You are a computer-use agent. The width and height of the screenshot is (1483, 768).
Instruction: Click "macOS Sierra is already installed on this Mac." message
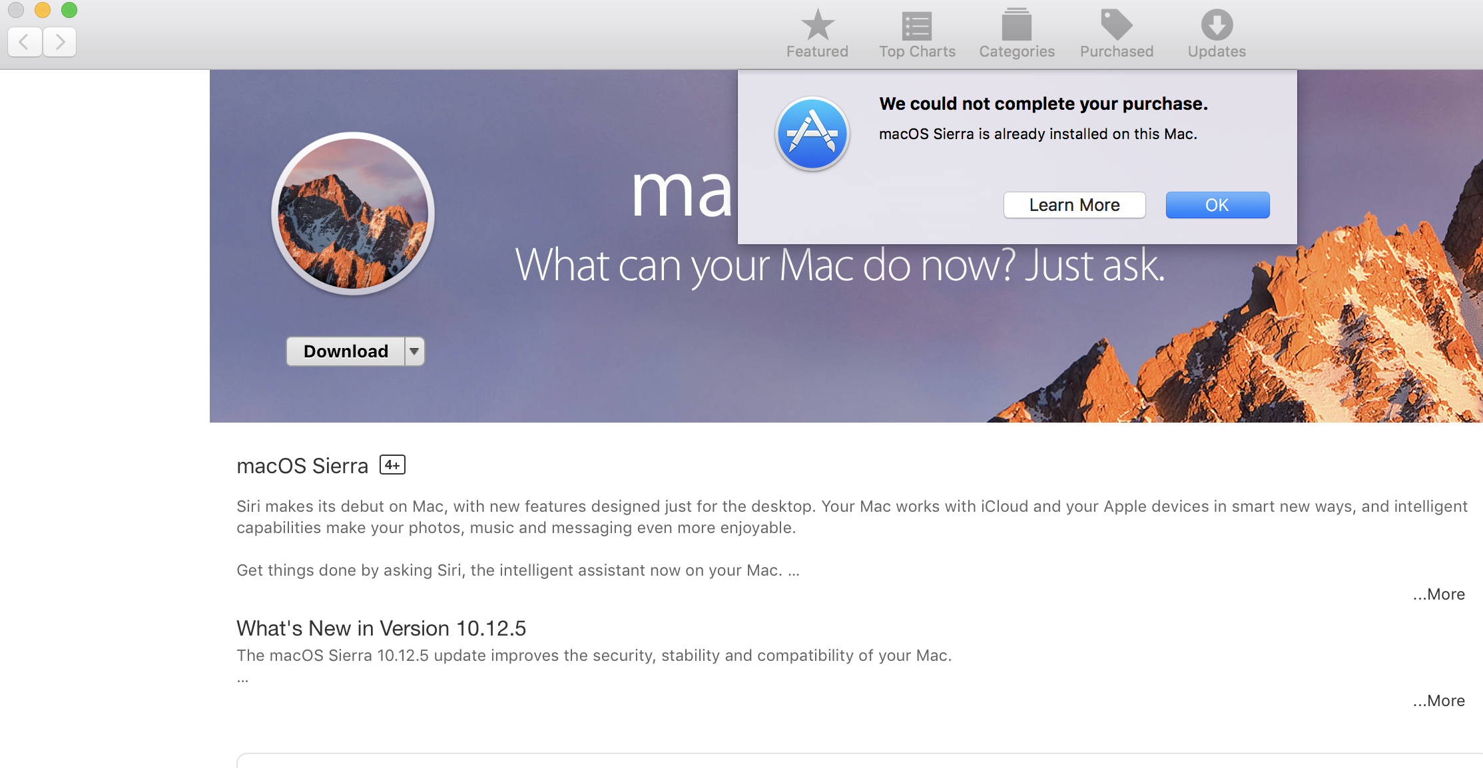click(1038, 134)
